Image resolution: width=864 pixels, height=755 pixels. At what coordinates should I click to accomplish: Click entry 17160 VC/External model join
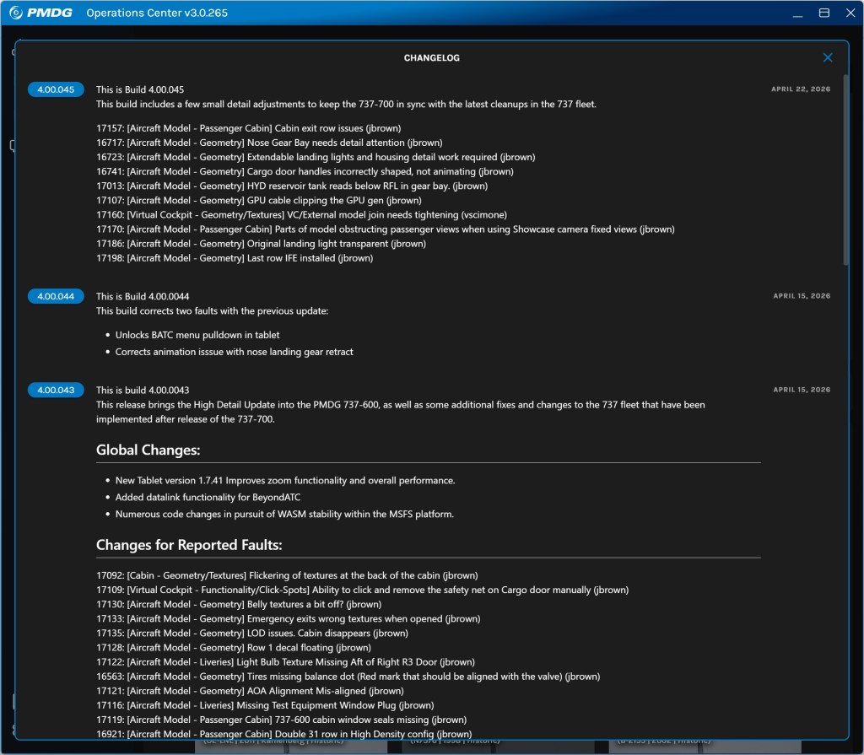coord(301,214)
